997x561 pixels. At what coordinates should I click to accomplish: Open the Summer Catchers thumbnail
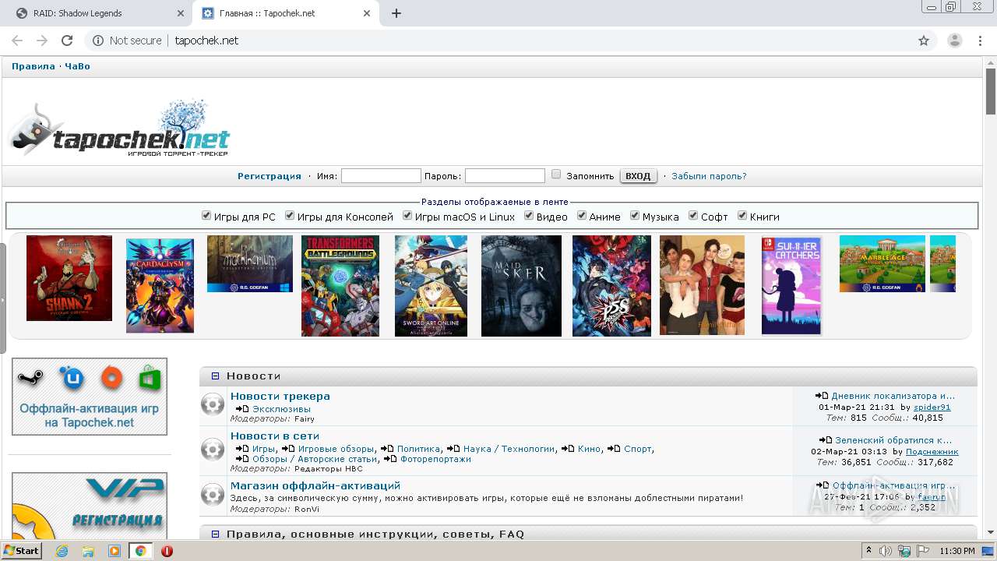click(x=791, y=286)
